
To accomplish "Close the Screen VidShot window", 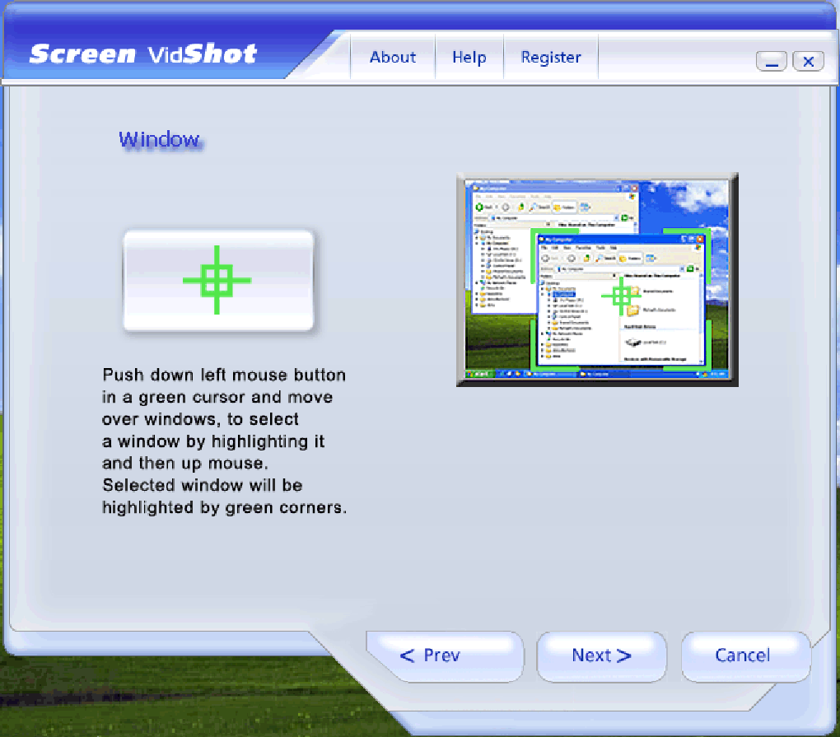I will [x=809, y=61].
